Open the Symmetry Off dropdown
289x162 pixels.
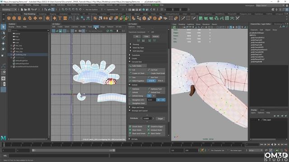point(112,9)
